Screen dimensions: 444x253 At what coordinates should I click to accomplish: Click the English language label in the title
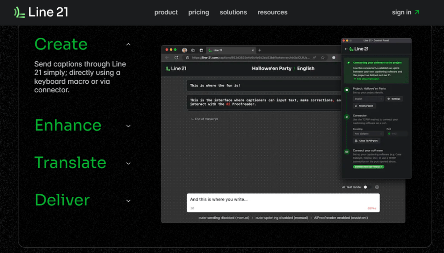pos(306,69)
